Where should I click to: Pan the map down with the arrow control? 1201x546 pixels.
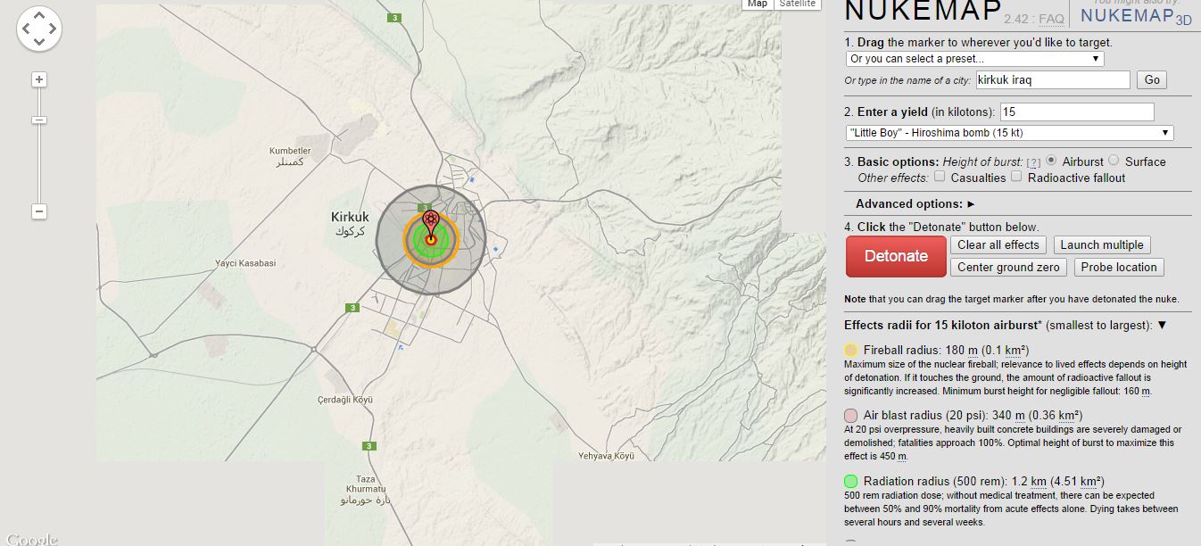(x=38, y=41)
